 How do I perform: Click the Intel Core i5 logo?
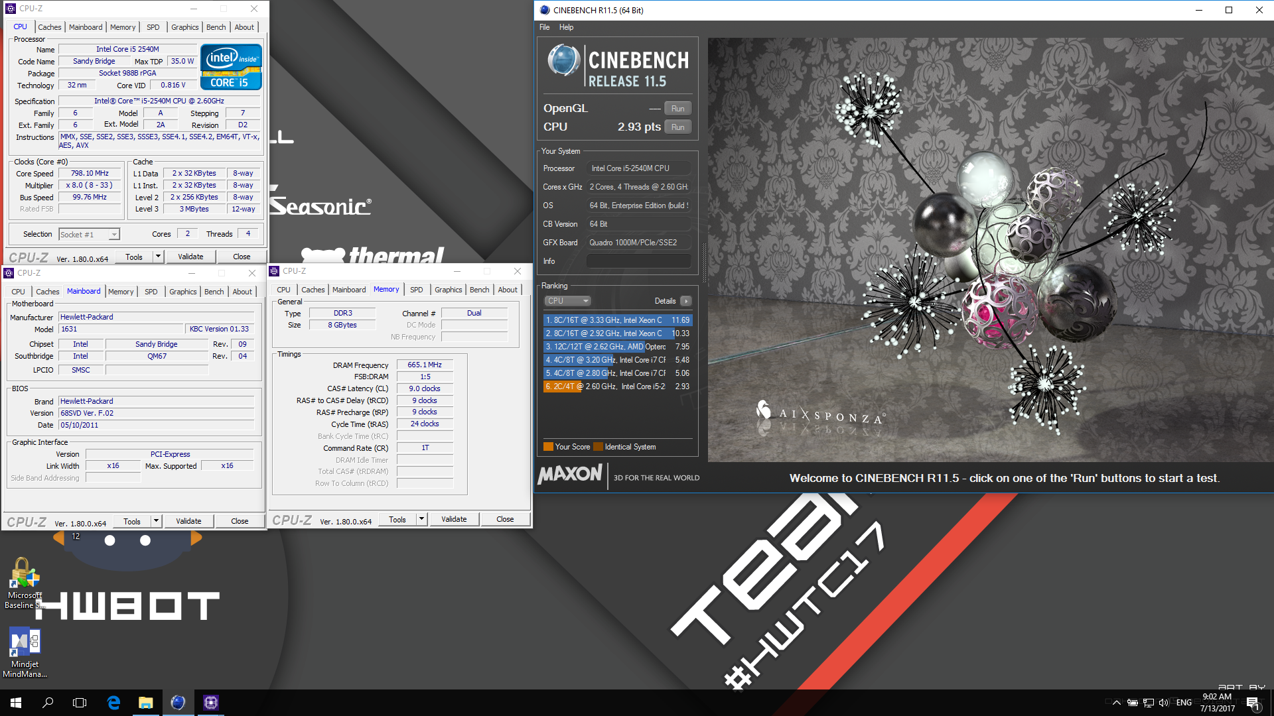(231, 67)
